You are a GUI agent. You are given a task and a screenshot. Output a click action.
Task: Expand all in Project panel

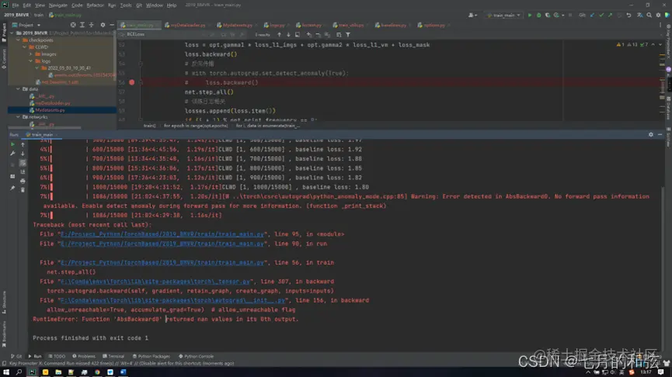tap(82, 25)
